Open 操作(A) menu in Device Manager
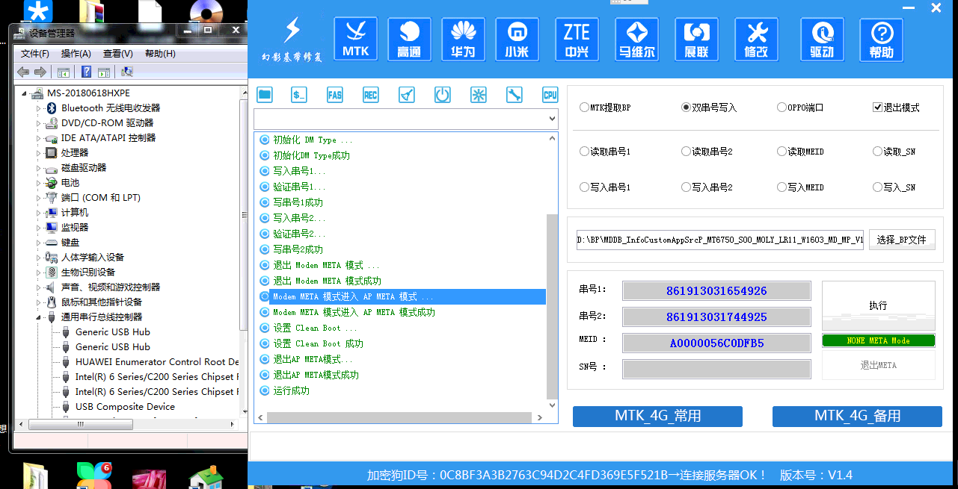Image resolution: width=958 pixels, height=489 pixels. pos(76,54)
